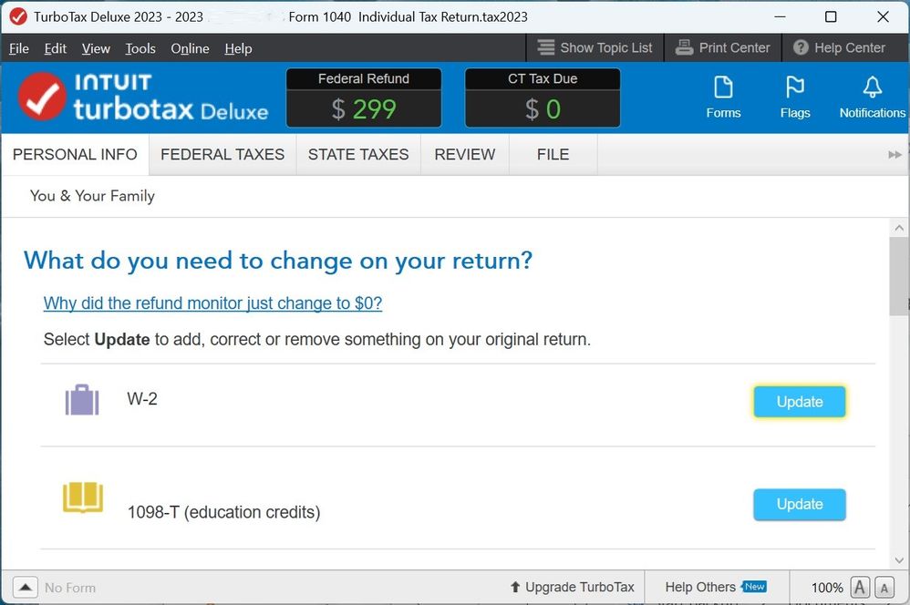Open the Notifications bell

872,97
